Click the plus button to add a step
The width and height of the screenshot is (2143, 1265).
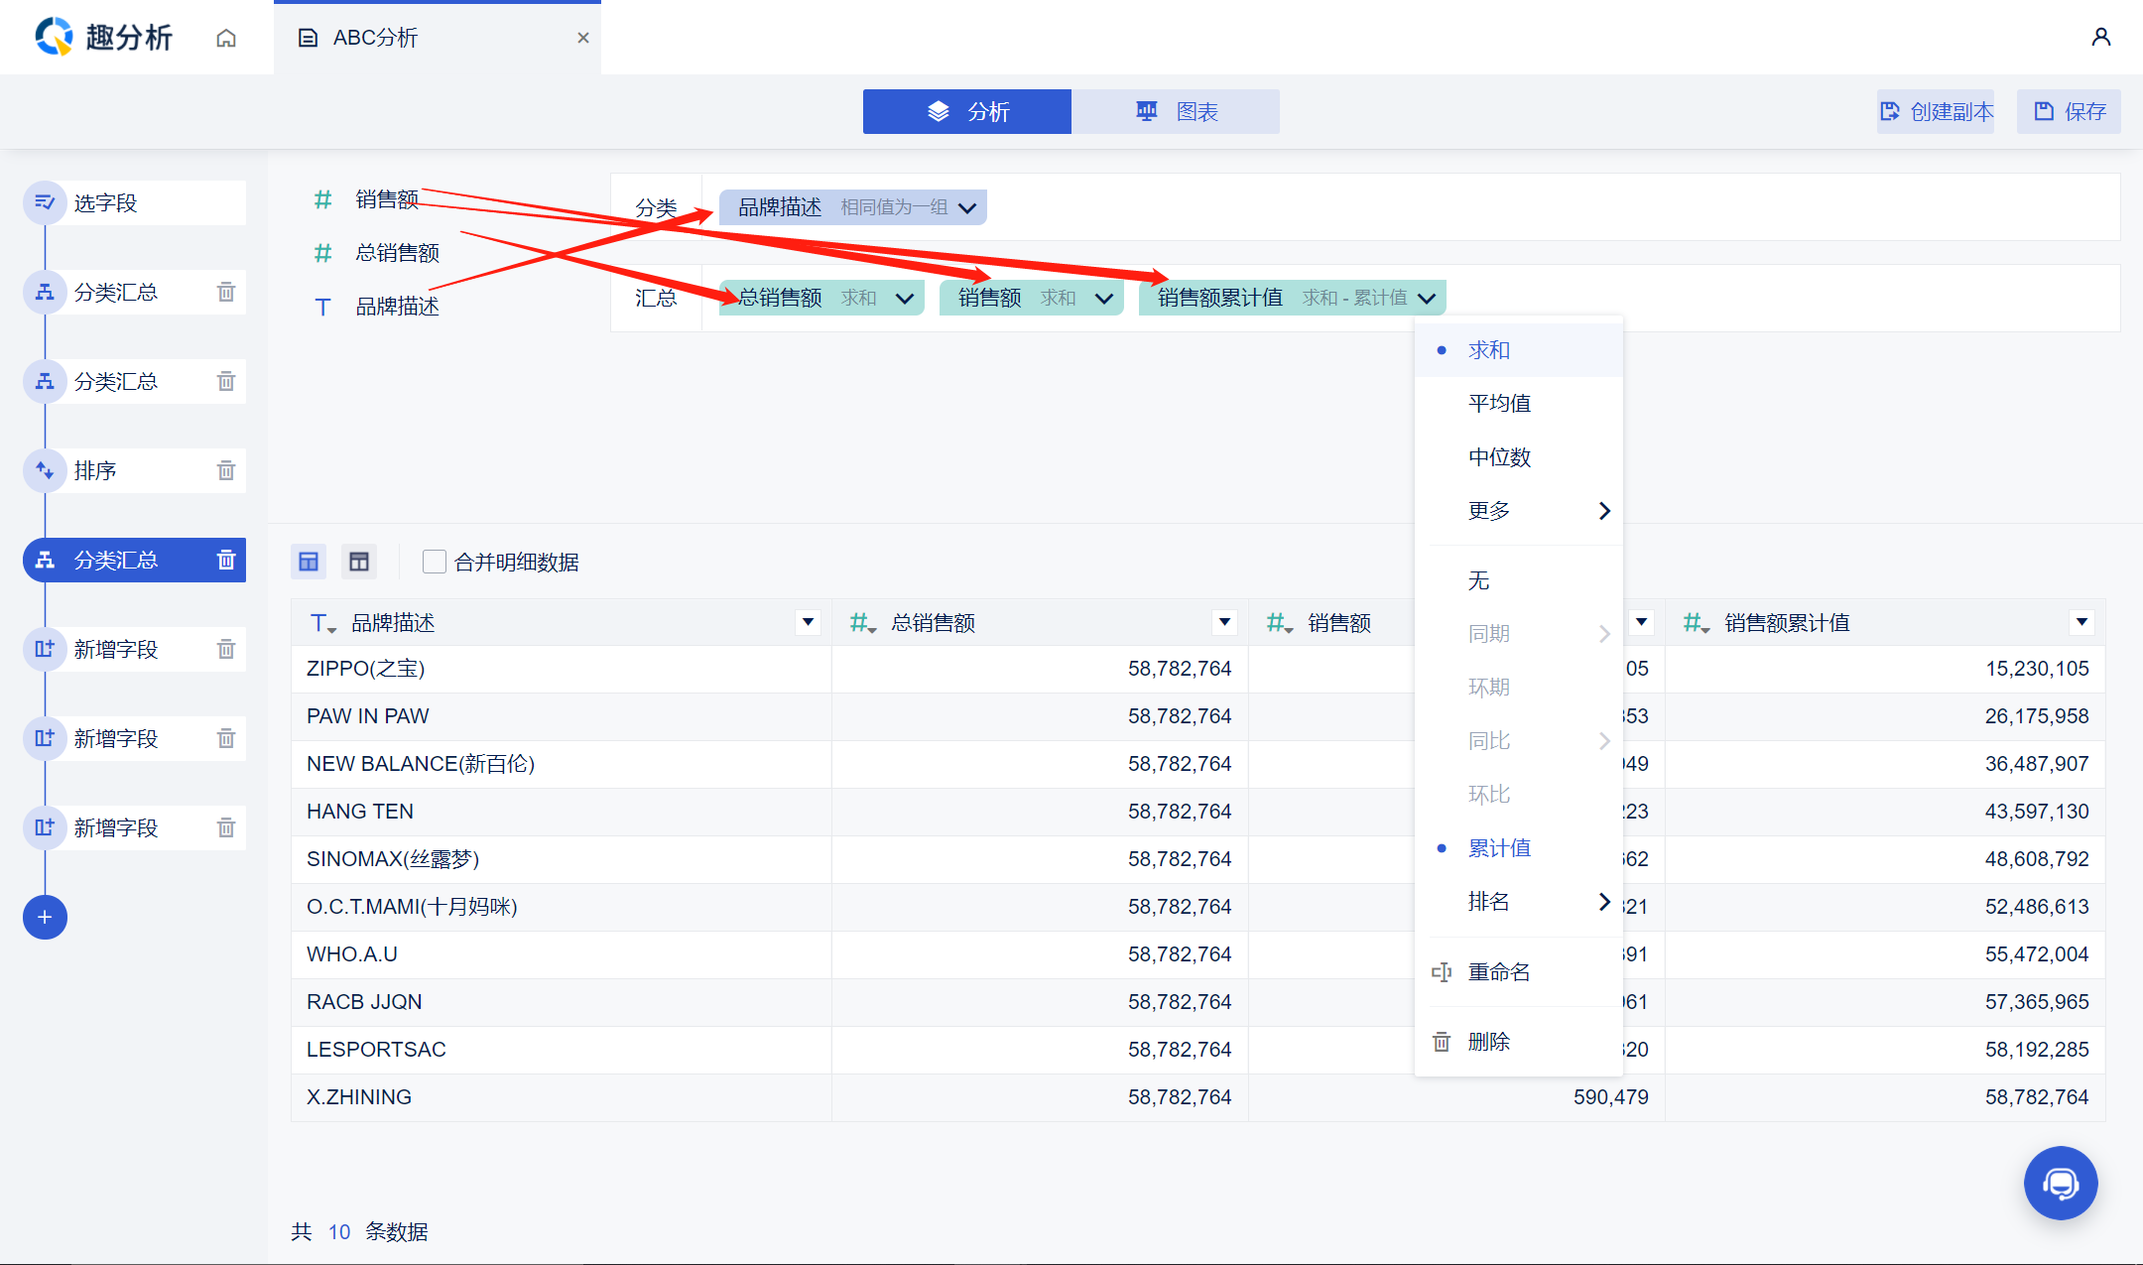tap(45, 917)
